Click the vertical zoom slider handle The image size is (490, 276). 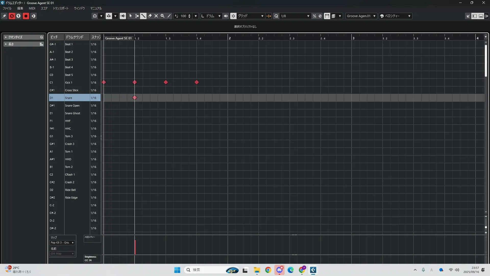click(x=486, y=227)
